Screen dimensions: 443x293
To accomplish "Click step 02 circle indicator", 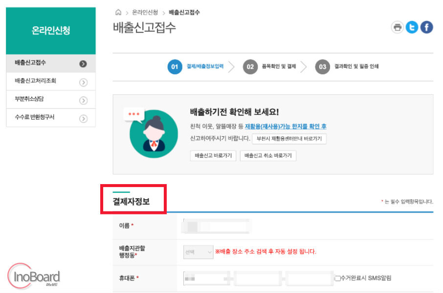I will (250, 67).
